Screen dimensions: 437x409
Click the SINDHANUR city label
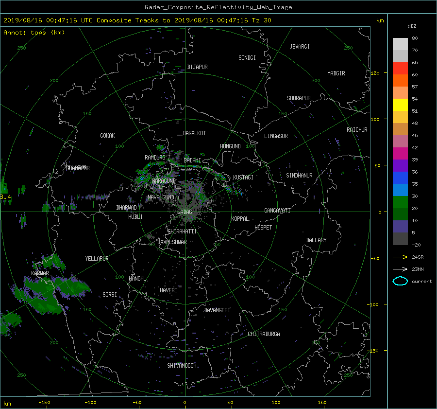299,176
